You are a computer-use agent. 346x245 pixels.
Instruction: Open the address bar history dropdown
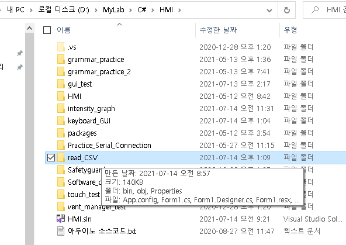click(x=269, y=10)
